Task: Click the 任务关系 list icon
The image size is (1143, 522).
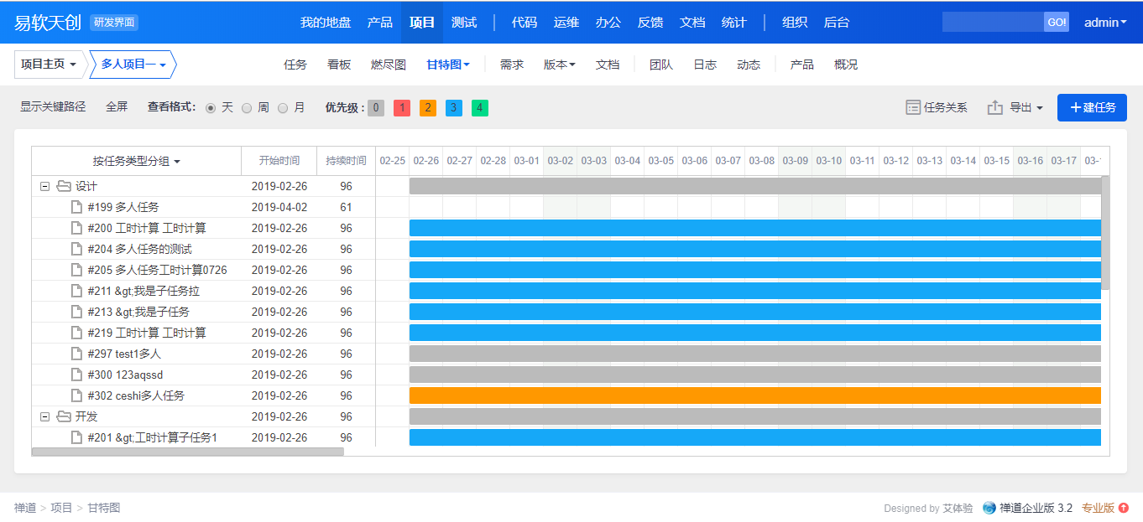Action: [913, 107]
